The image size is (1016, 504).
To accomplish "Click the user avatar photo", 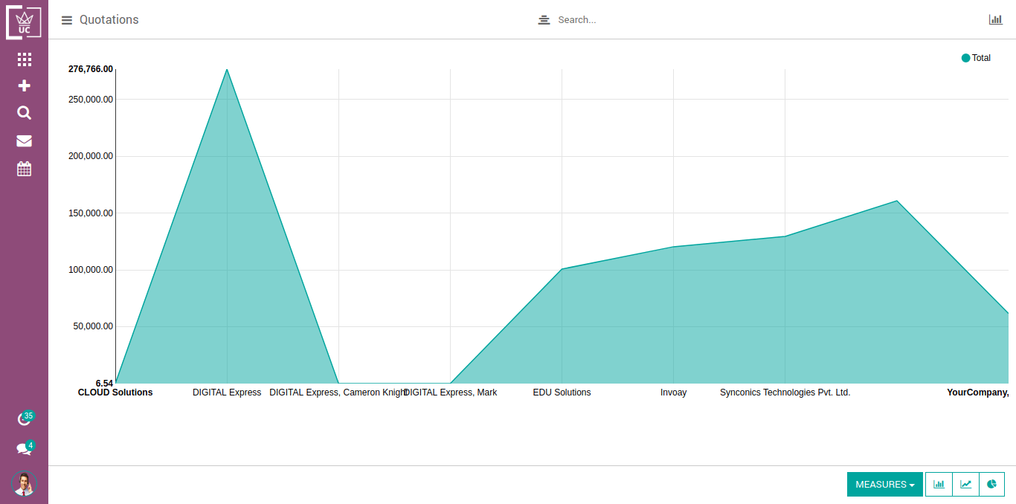I will [x=24, y=484].
